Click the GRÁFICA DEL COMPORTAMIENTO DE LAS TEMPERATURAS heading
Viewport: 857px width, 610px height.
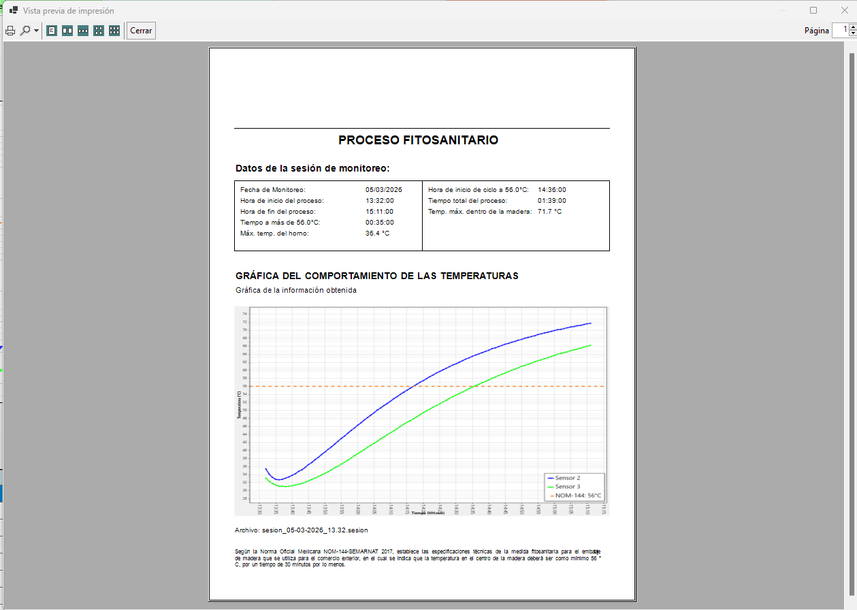tap(377, 276)
